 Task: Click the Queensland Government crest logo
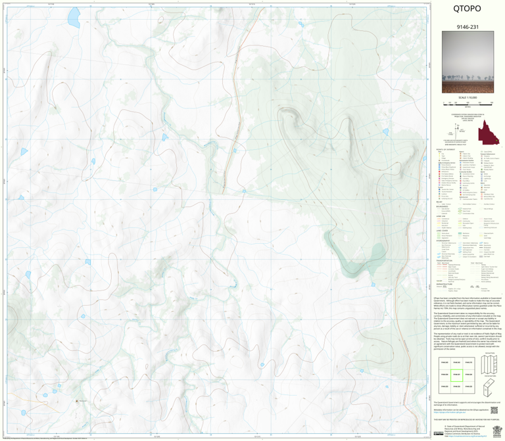pyautogui.click(x=496, y=431)
